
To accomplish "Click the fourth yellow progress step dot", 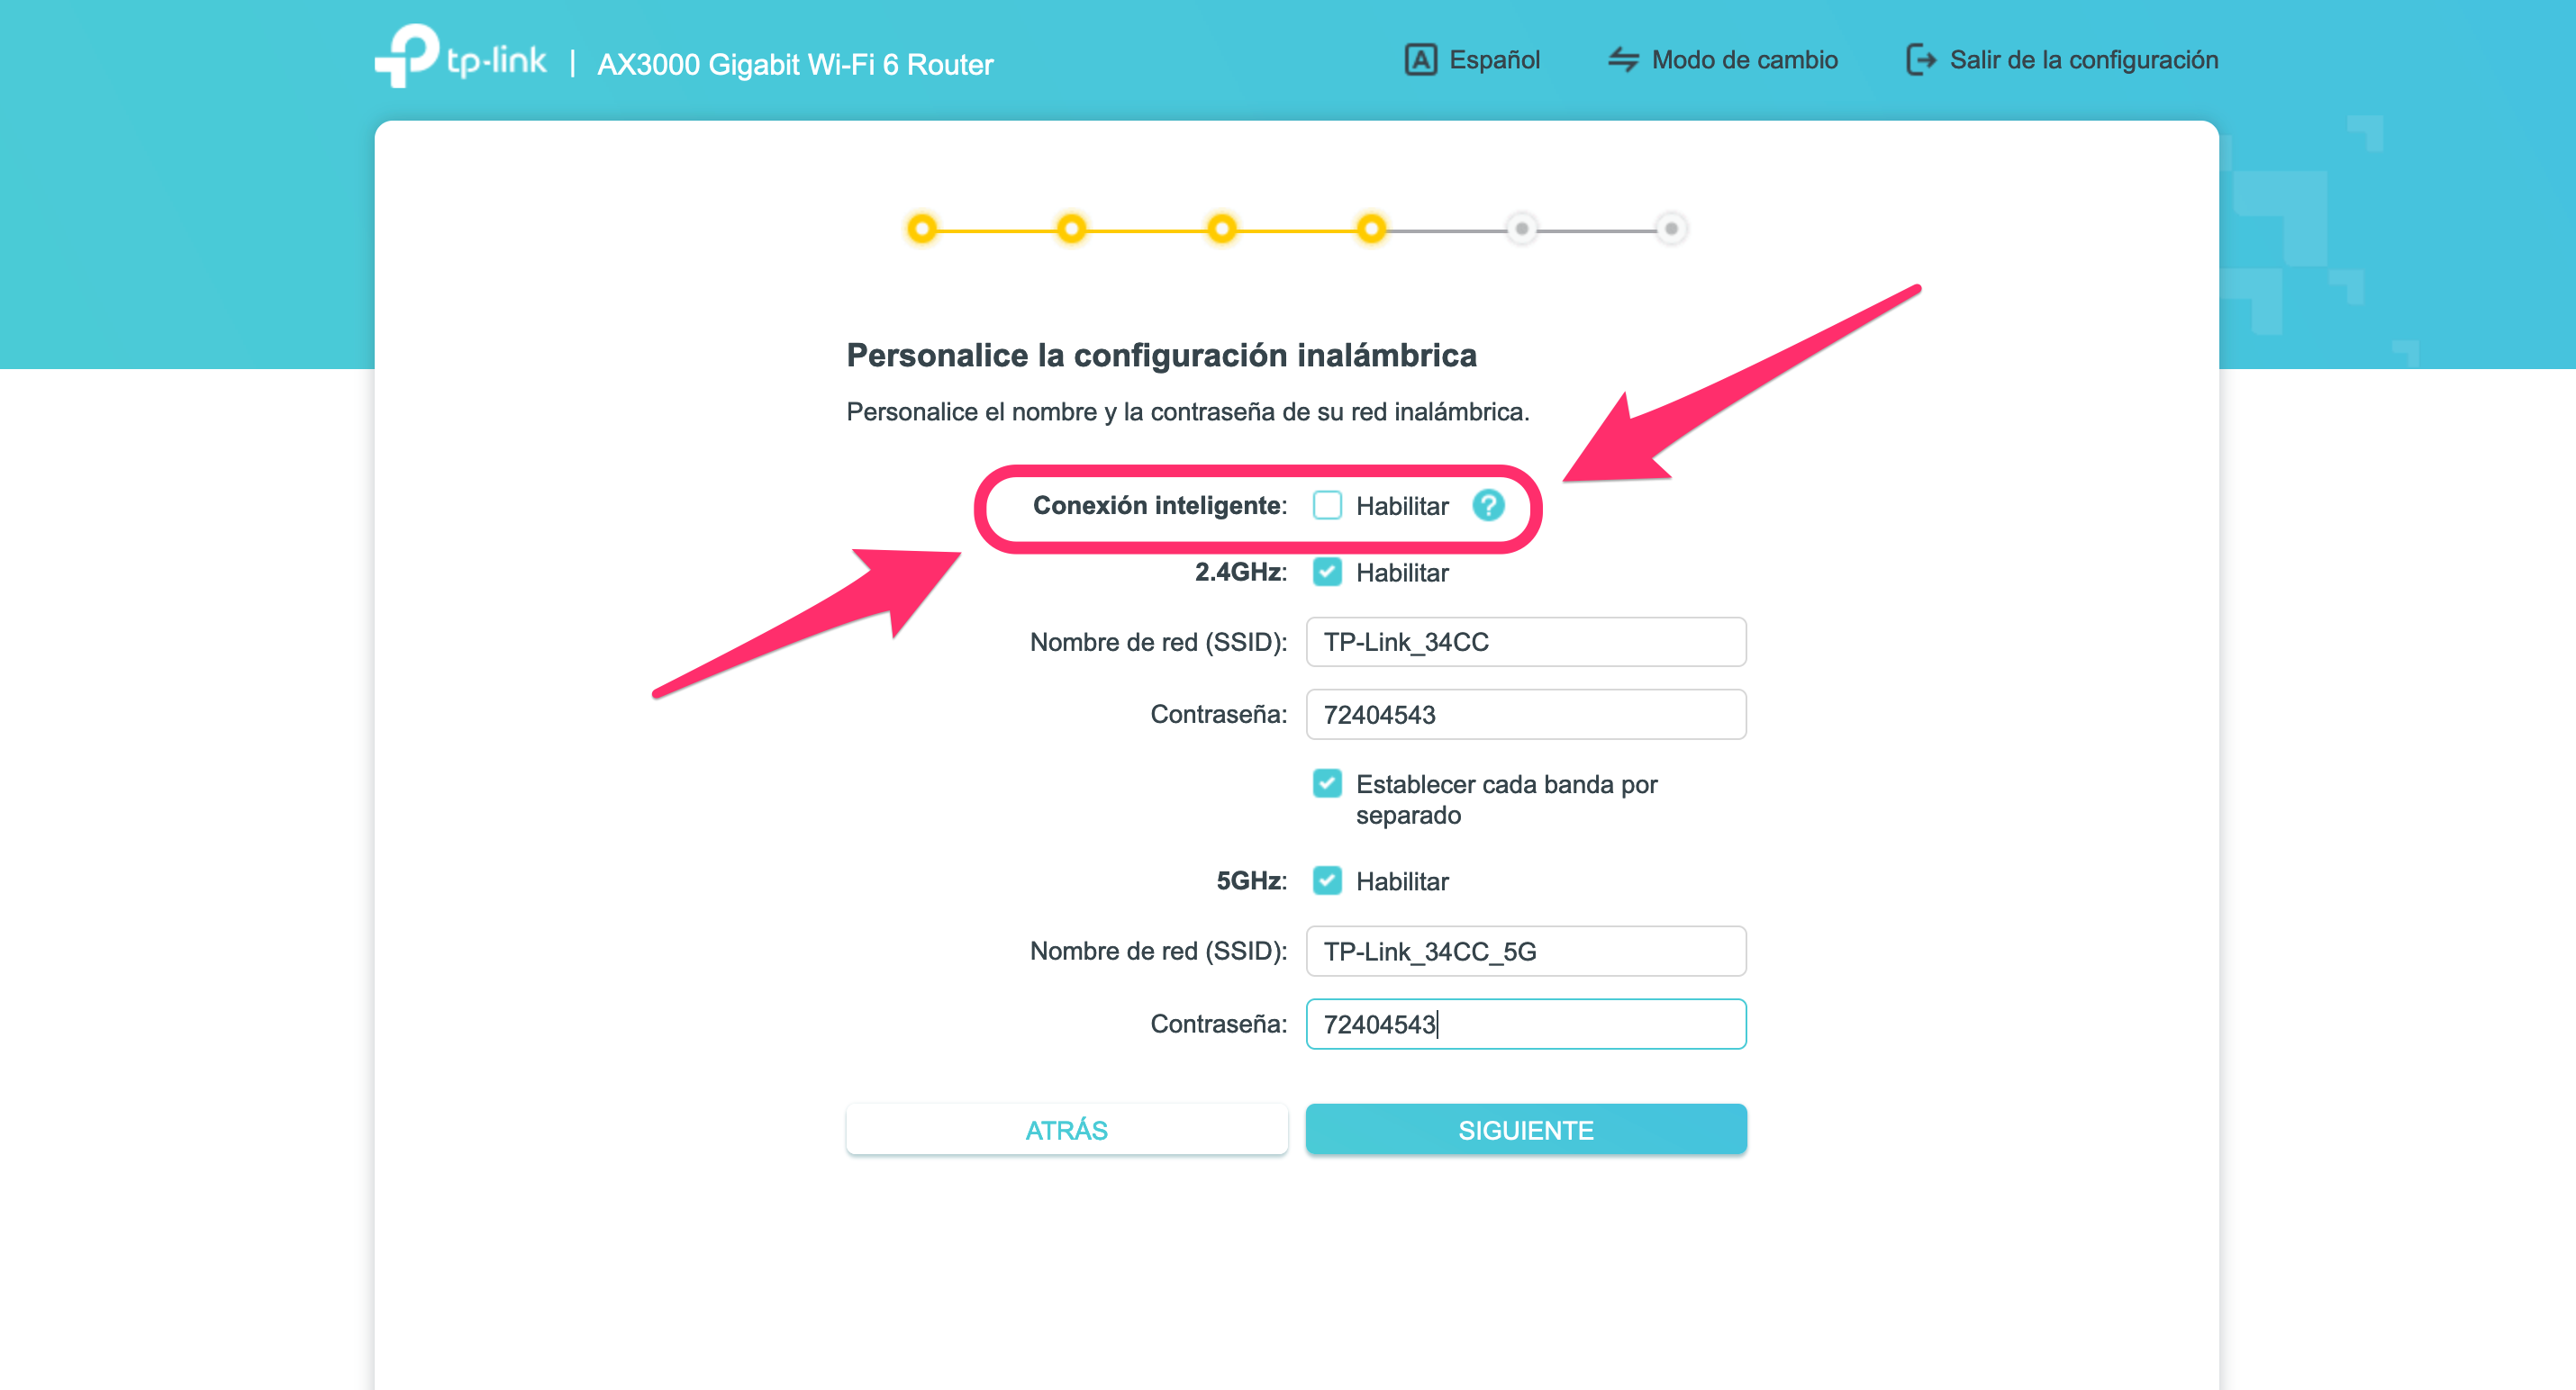I will click(x=1371, y=229).
